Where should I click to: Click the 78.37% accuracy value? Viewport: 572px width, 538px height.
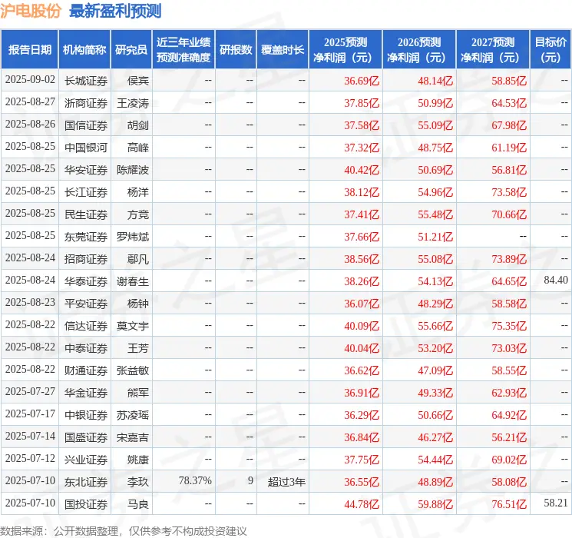tap(195, 480)
